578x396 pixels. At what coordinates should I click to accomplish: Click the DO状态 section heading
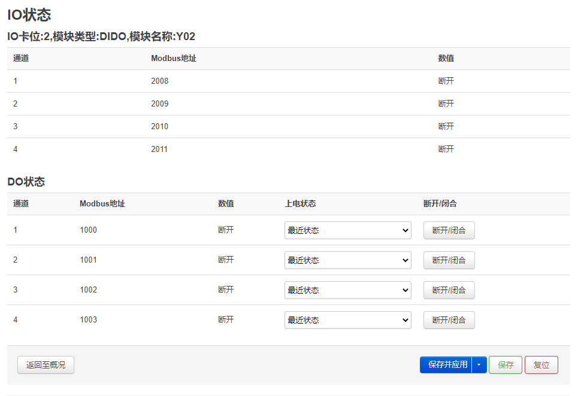click(26, 182)
